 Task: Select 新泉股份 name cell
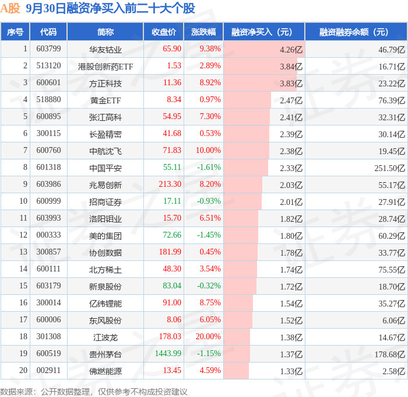tap(105, 287)
